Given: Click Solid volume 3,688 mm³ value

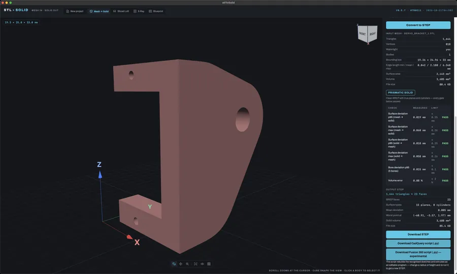Looking at the screenshot, I should pos(443,220).
